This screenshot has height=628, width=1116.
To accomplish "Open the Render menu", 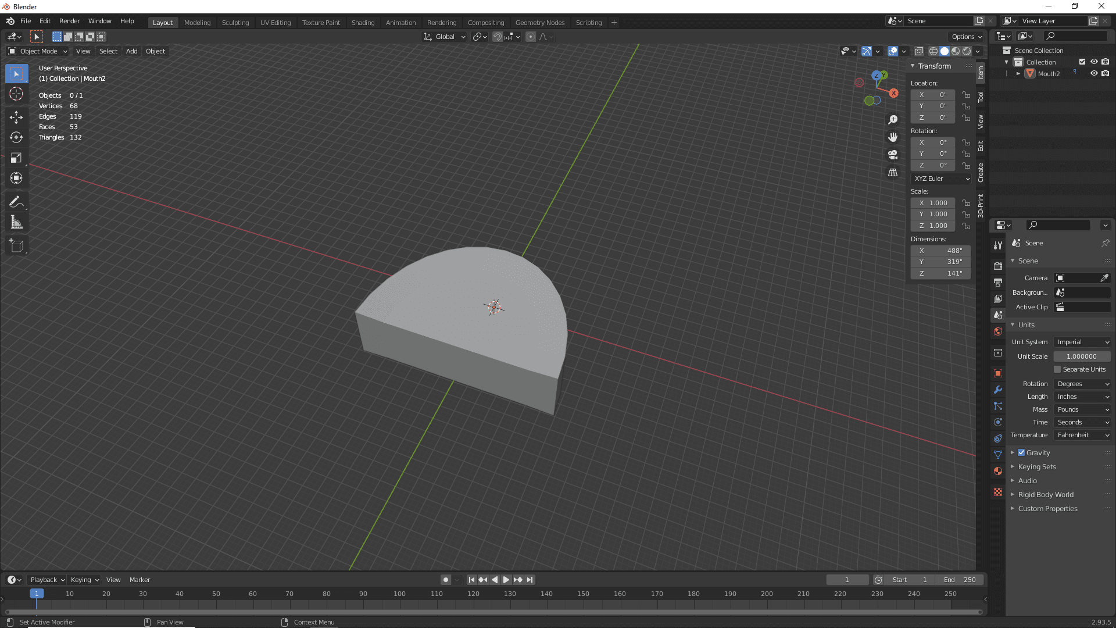I will coord(69,21).
